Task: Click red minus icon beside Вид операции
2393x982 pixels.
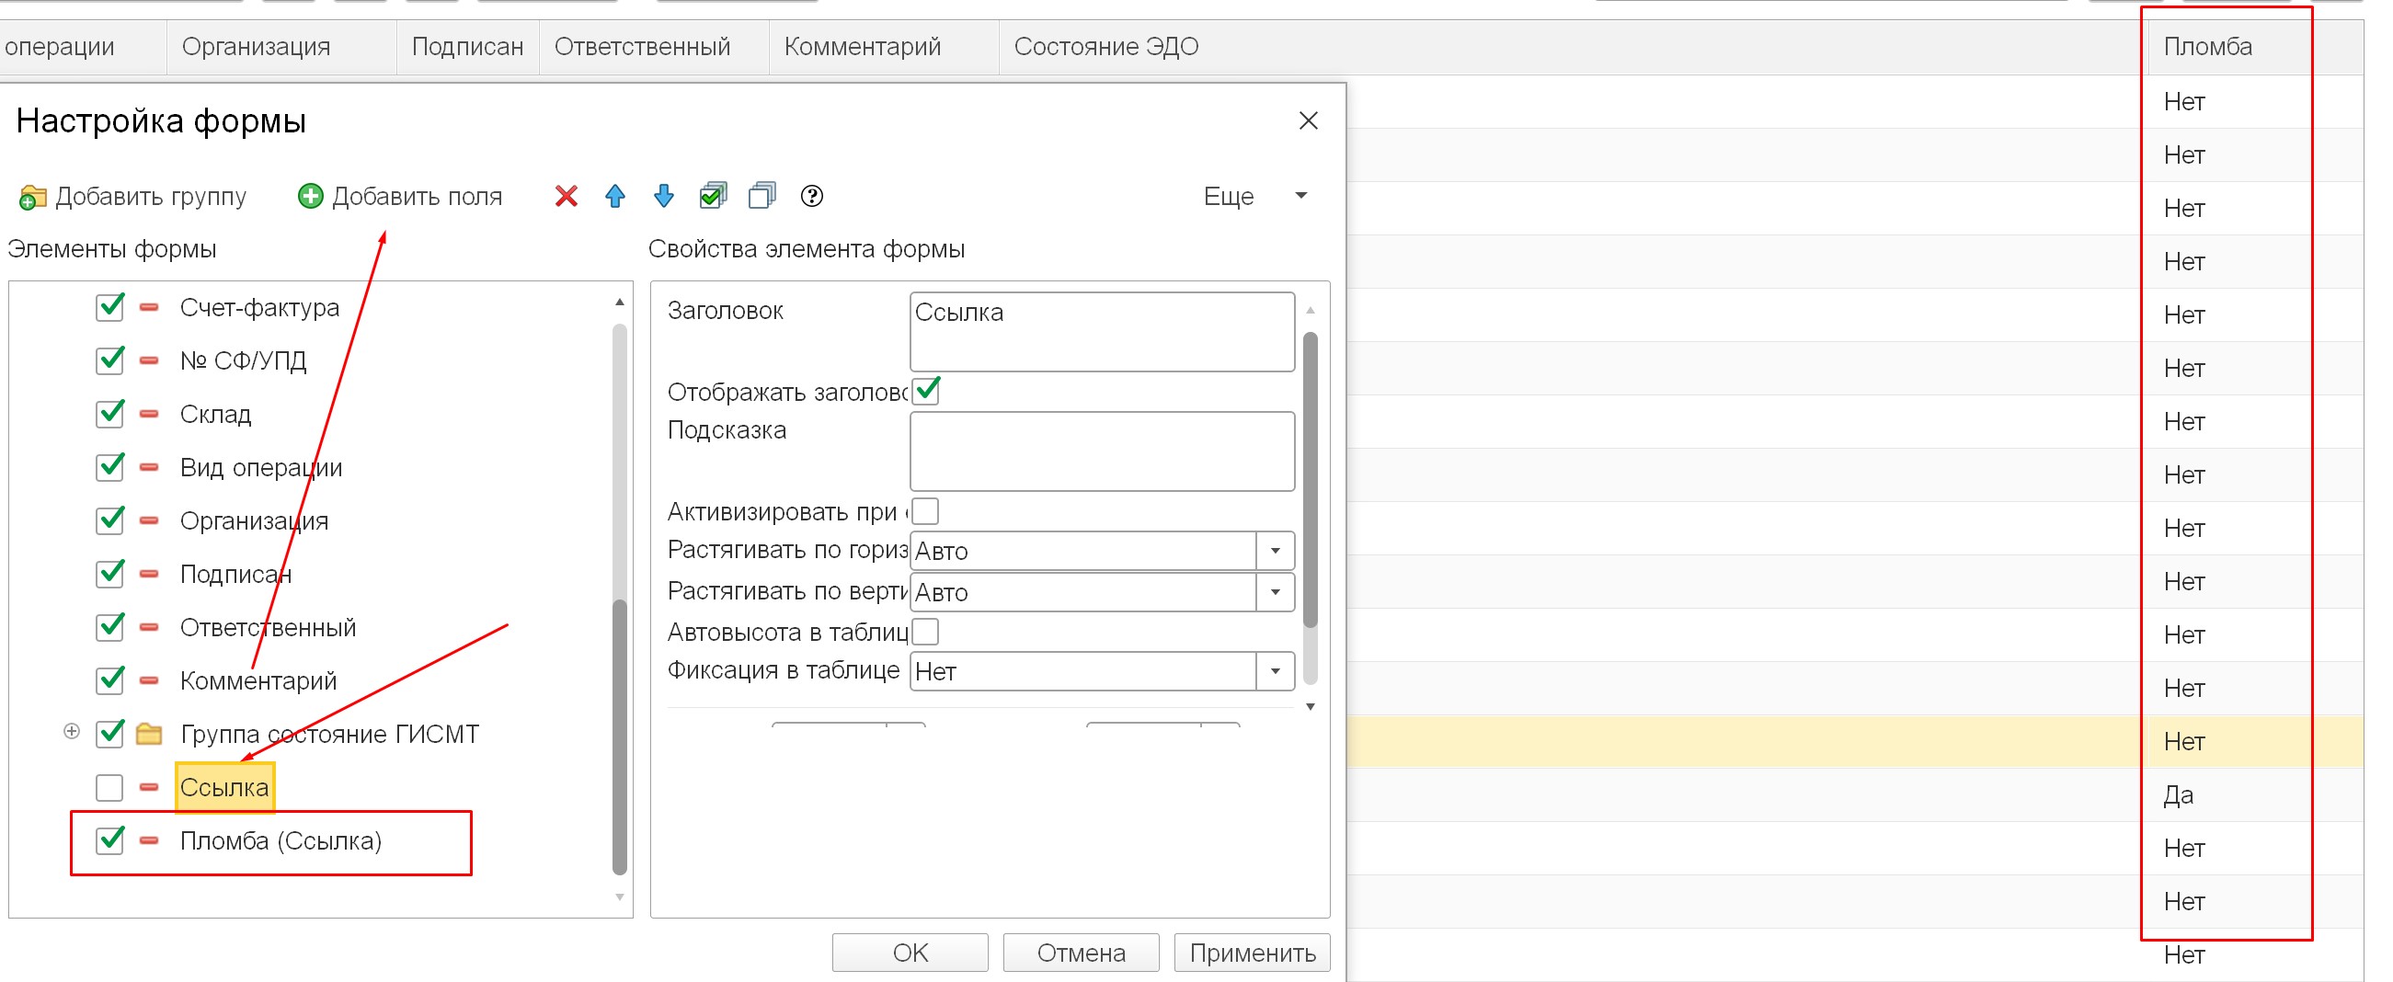Action: coord(149,467)
